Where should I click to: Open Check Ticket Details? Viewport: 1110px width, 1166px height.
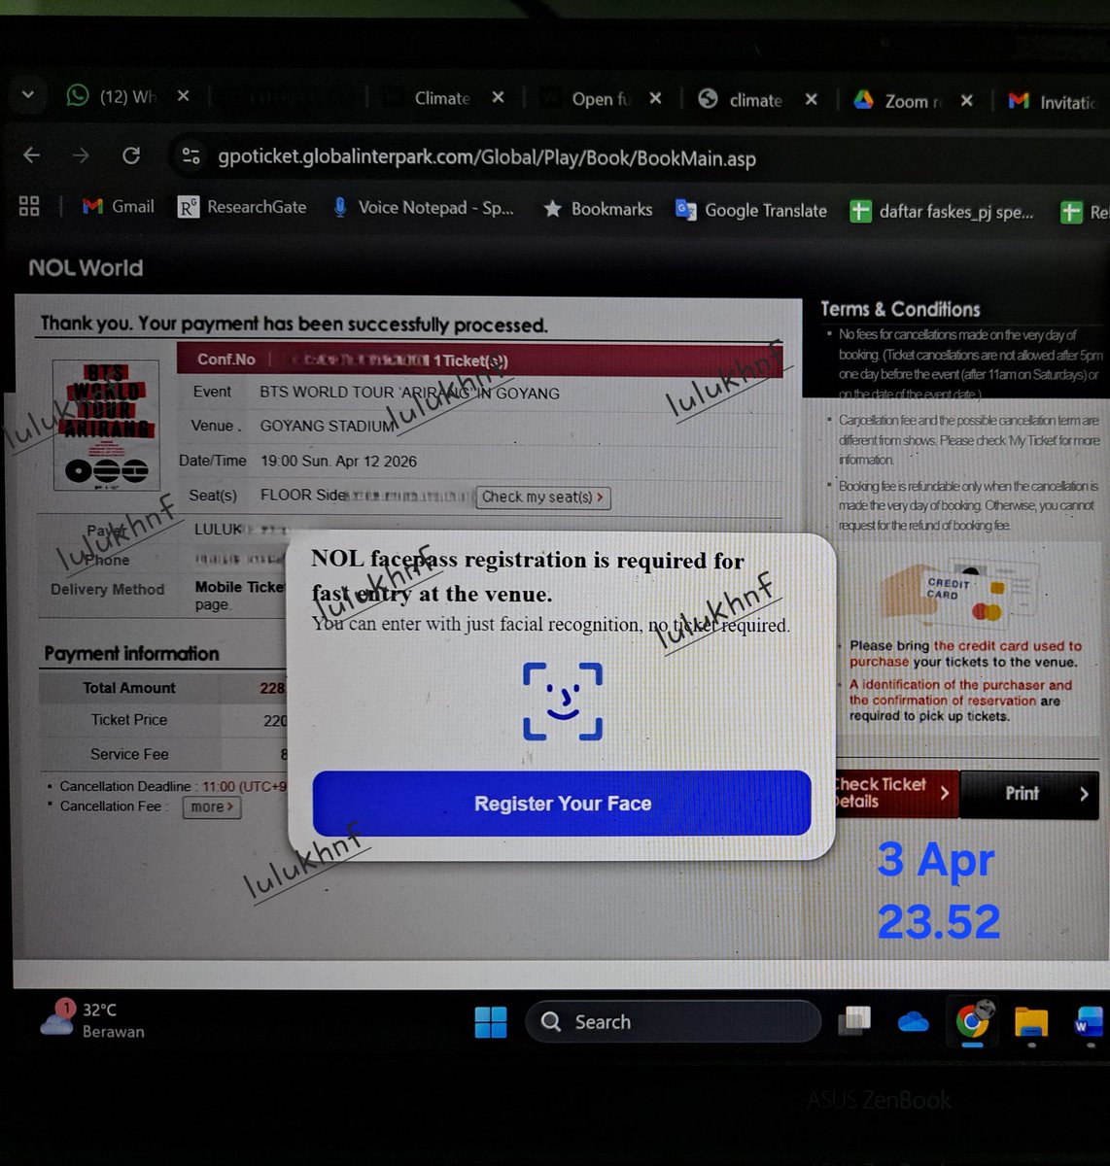pos(895,793)
